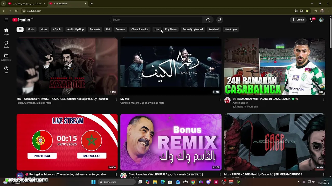The height and width of the screenshot is (186, 332).
Task: Open the PAUSE CAGE Metamorphose mix title
Action: (x=263, y=174)
